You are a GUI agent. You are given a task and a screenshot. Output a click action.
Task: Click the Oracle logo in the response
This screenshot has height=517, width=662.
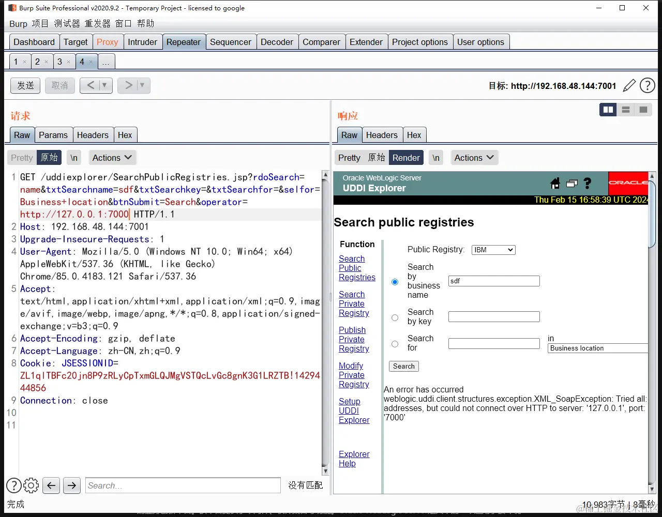click(x=628, y=183)
